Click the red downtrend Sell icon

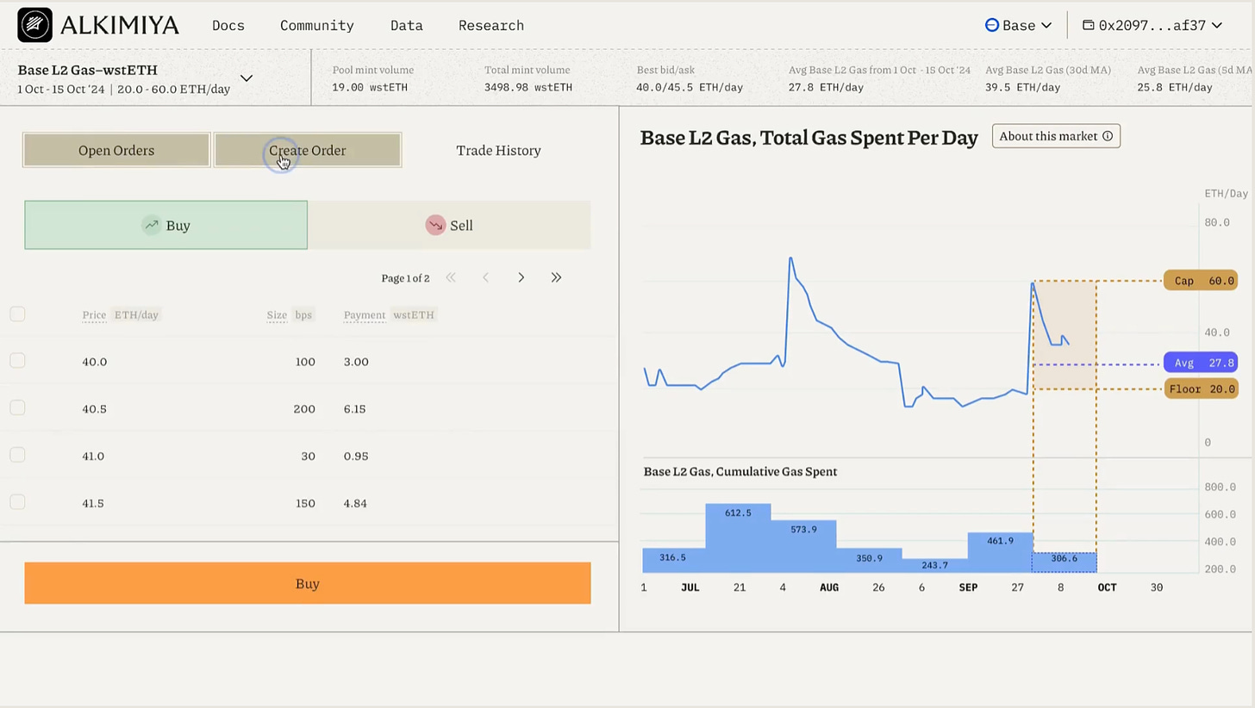pos(435,225)
